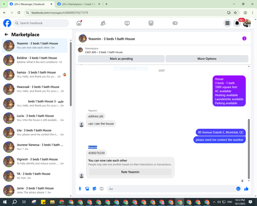The image size is (257, 206).
Task: Click the 'address plz' message bubble
Action: [96, 116]
